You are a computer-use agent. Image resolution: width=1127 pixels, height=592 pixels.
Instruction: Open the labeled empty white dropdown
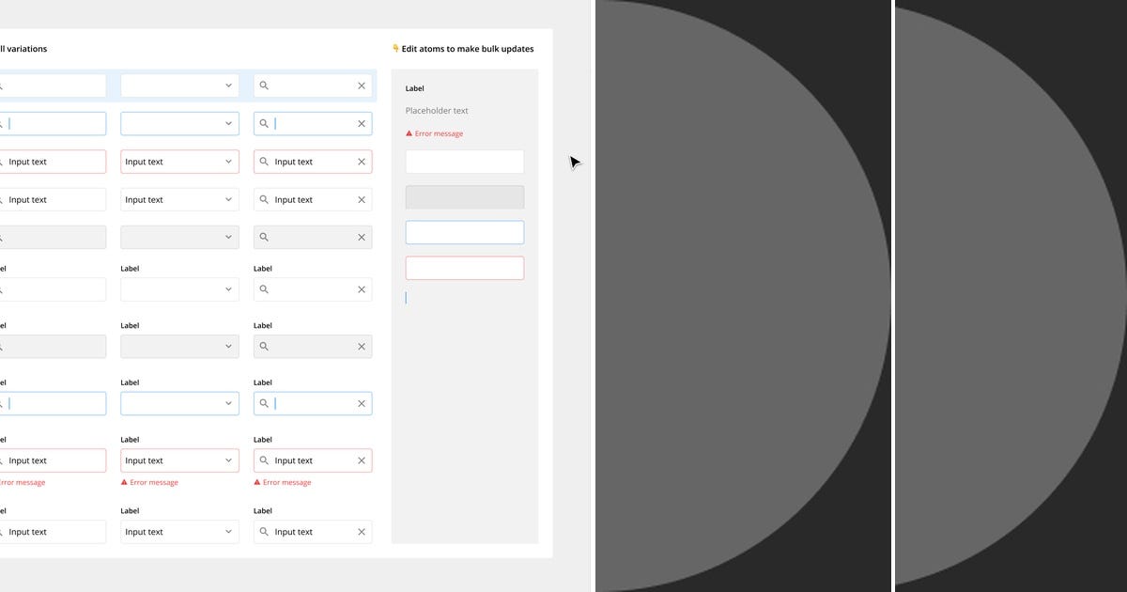click(179, 289)
